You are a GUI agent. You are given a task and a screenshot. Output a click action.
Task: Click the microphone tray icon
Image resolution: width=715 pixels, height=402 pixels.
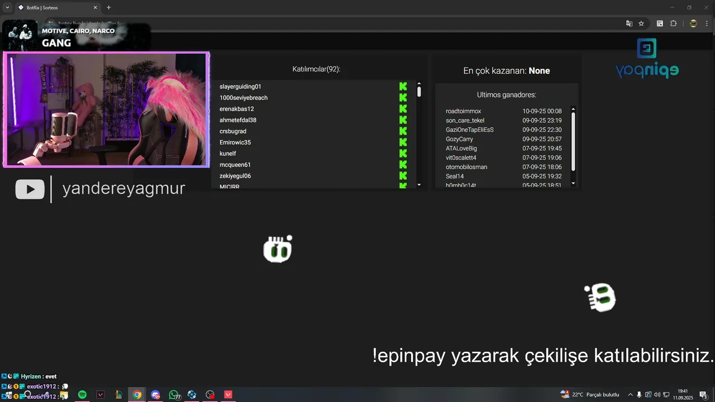(x=640, y=395)
